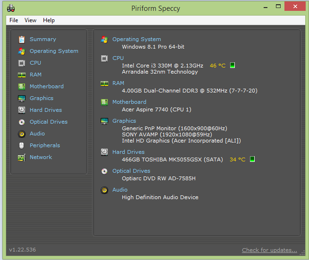View Hard Drives section from sidebar

click(46, 110)
